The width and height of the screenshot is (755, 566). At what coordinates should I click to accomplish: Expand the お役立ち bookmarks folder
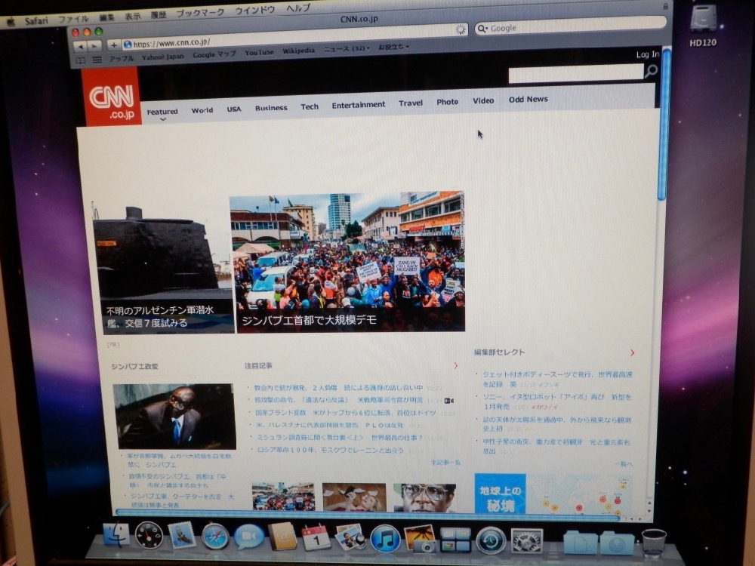coord(393,47)
